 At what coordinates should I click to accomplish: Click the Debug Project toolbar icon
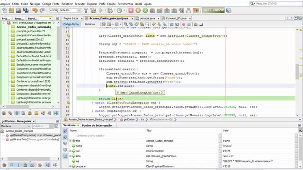(x=110, y=10)
